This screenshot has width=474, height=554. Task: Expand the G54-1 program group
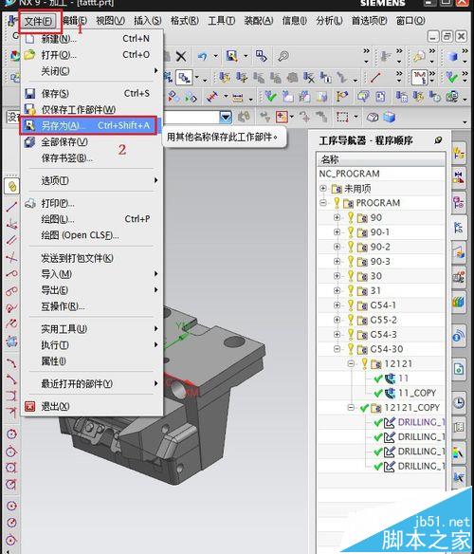pyautogui.click(x=337, y=305)
